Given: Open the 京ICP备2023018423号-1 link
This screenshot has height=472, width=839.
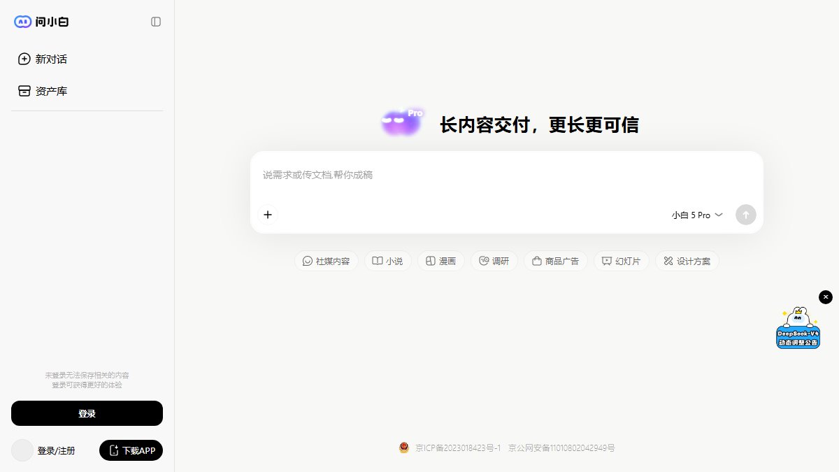Looking at the screenshot, I should 458,448.
